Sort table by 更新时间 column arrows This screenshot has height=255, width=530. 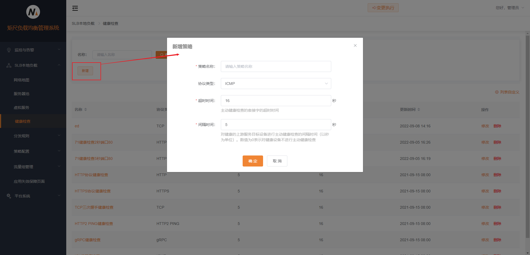[x=419, y=109]
